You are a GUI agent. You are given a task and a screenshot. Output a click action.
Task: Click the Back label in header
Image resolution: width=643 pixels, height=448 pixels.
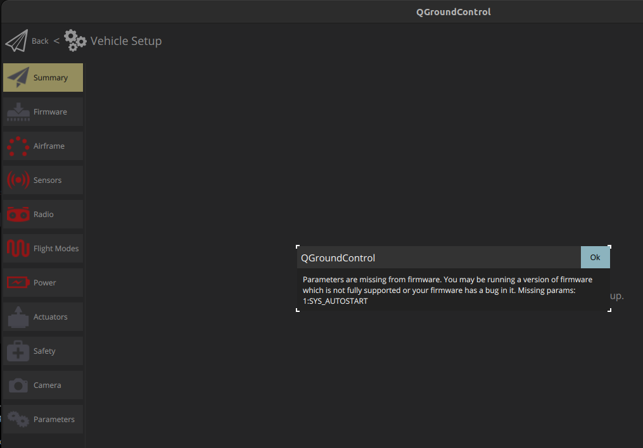40,41
